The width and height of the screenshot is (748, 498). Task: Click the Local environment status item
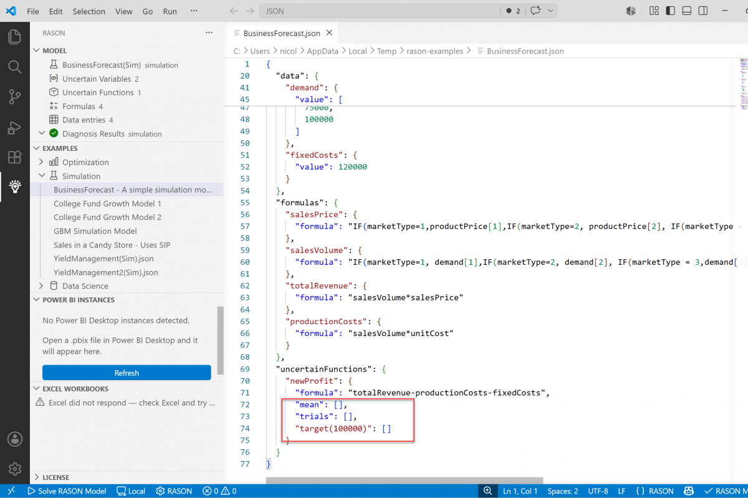pos(131,491)
